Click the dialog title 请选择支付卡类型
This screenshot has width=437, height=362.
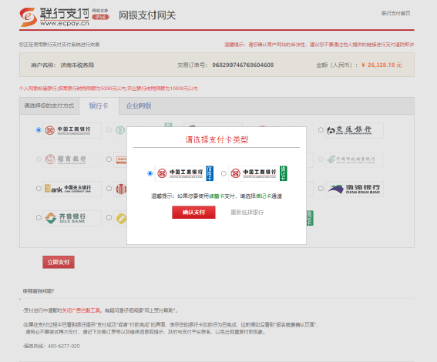tap(217, 139)
